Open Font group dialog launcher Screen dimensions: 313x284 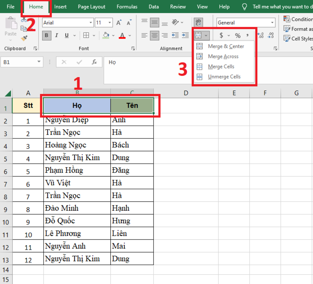tap(133, 48)
